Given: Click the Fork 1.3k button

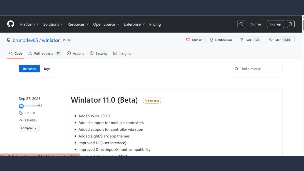Looking at the screenshot, I should 250,40.
